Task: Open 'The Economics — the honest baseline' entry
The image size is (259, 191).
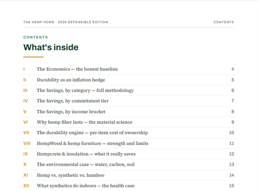Action: click(x=77, y=69)
